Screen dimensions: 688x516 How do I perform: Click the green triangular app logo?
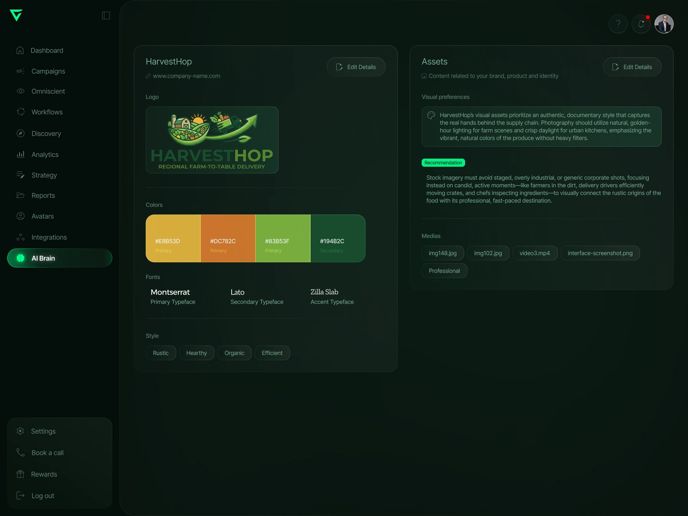point(16,15)
